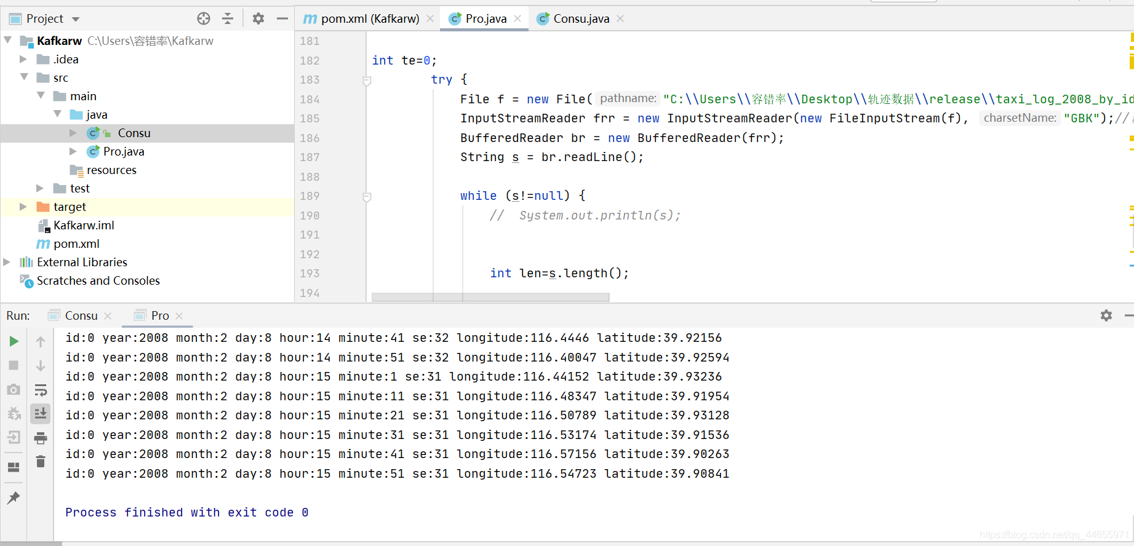Select the .idea folder row
The width and height of the screenshot is (1134, 546).
[147, 59]
